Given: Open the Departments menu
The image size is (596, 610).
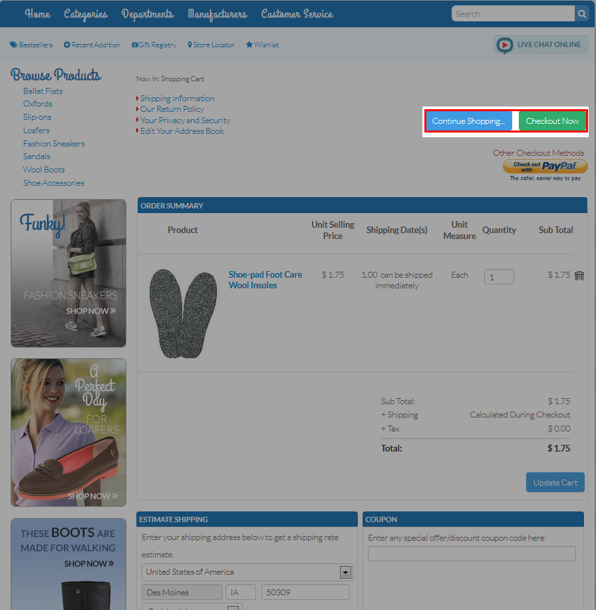Looking at the screenshot, I should pyautogui.click(x=147, y=14).
